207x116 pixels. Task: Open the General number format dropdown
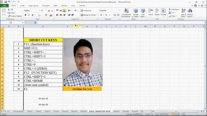click(x=118, y=11)
